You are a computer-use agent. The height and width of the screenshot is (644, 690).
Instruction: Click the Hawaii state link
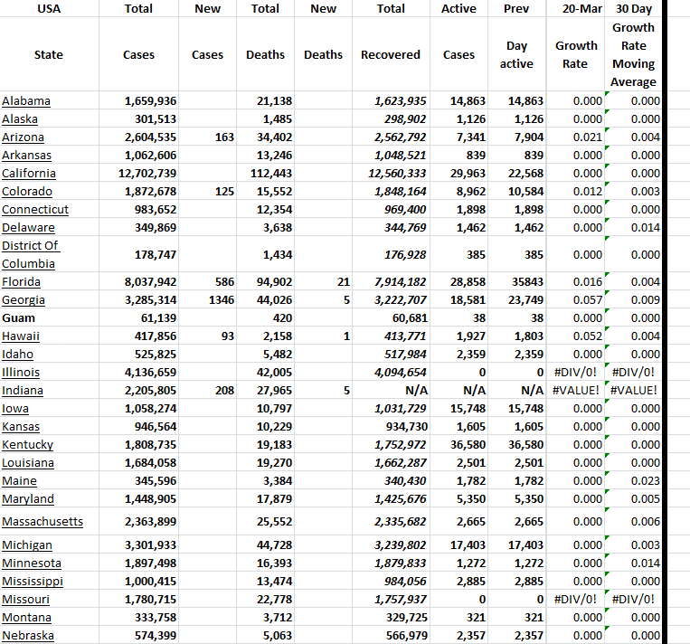pos(21,336)
